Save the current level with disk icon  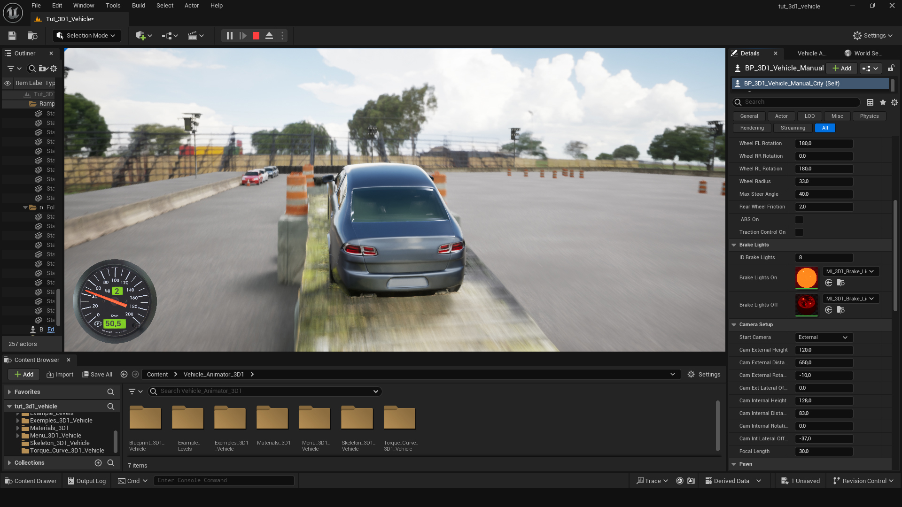[x=12, y=36]
